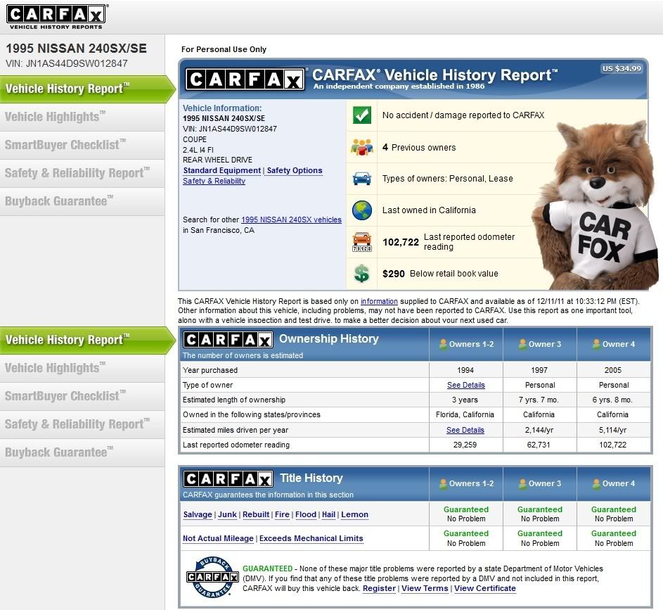
Task: Click the green checkmark no-accident icon
Action: pos(362,115)
